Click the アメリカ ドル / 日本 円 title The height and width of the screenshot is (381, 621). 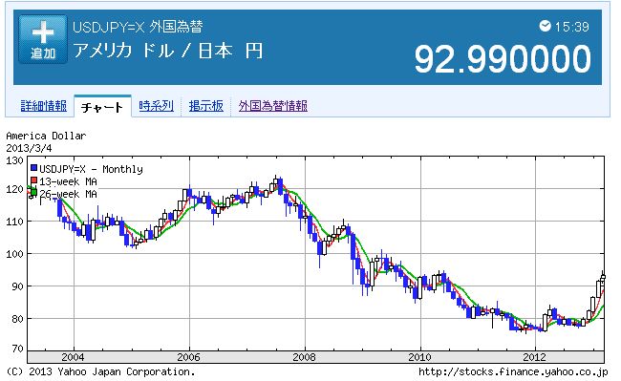(x=168, y=51)
